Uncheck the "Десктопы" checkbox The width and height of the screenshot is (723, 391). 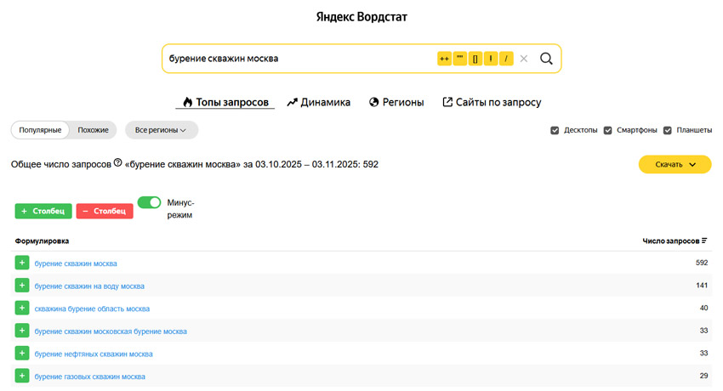(555, 130)
